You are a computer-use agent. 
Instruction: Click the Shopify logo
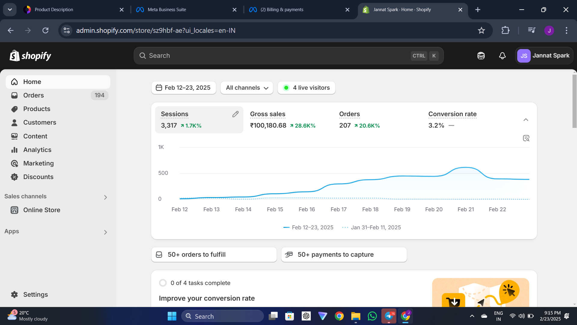pyautogui.click(x=30, y=56)
